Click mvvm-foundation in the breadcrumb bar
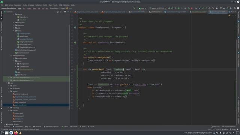Image resolution: width=240 pixels, height=135 pixels. 9,8
